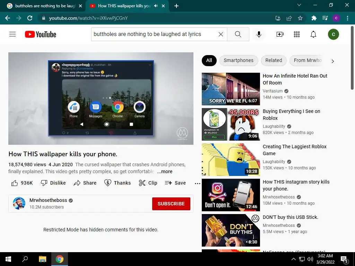Open Chrome profile avatar
This screenshot has height=266, width=355.
336,18
